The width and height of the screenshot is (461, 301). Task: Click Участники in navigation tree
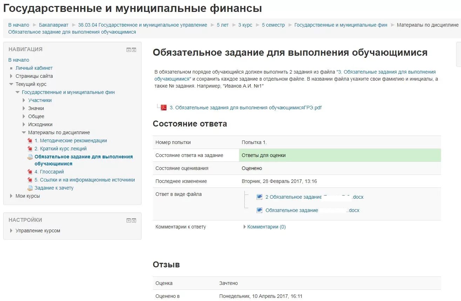pos(40,100)
